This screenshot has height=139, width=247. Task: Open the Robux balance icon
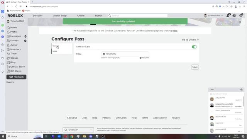234,15
